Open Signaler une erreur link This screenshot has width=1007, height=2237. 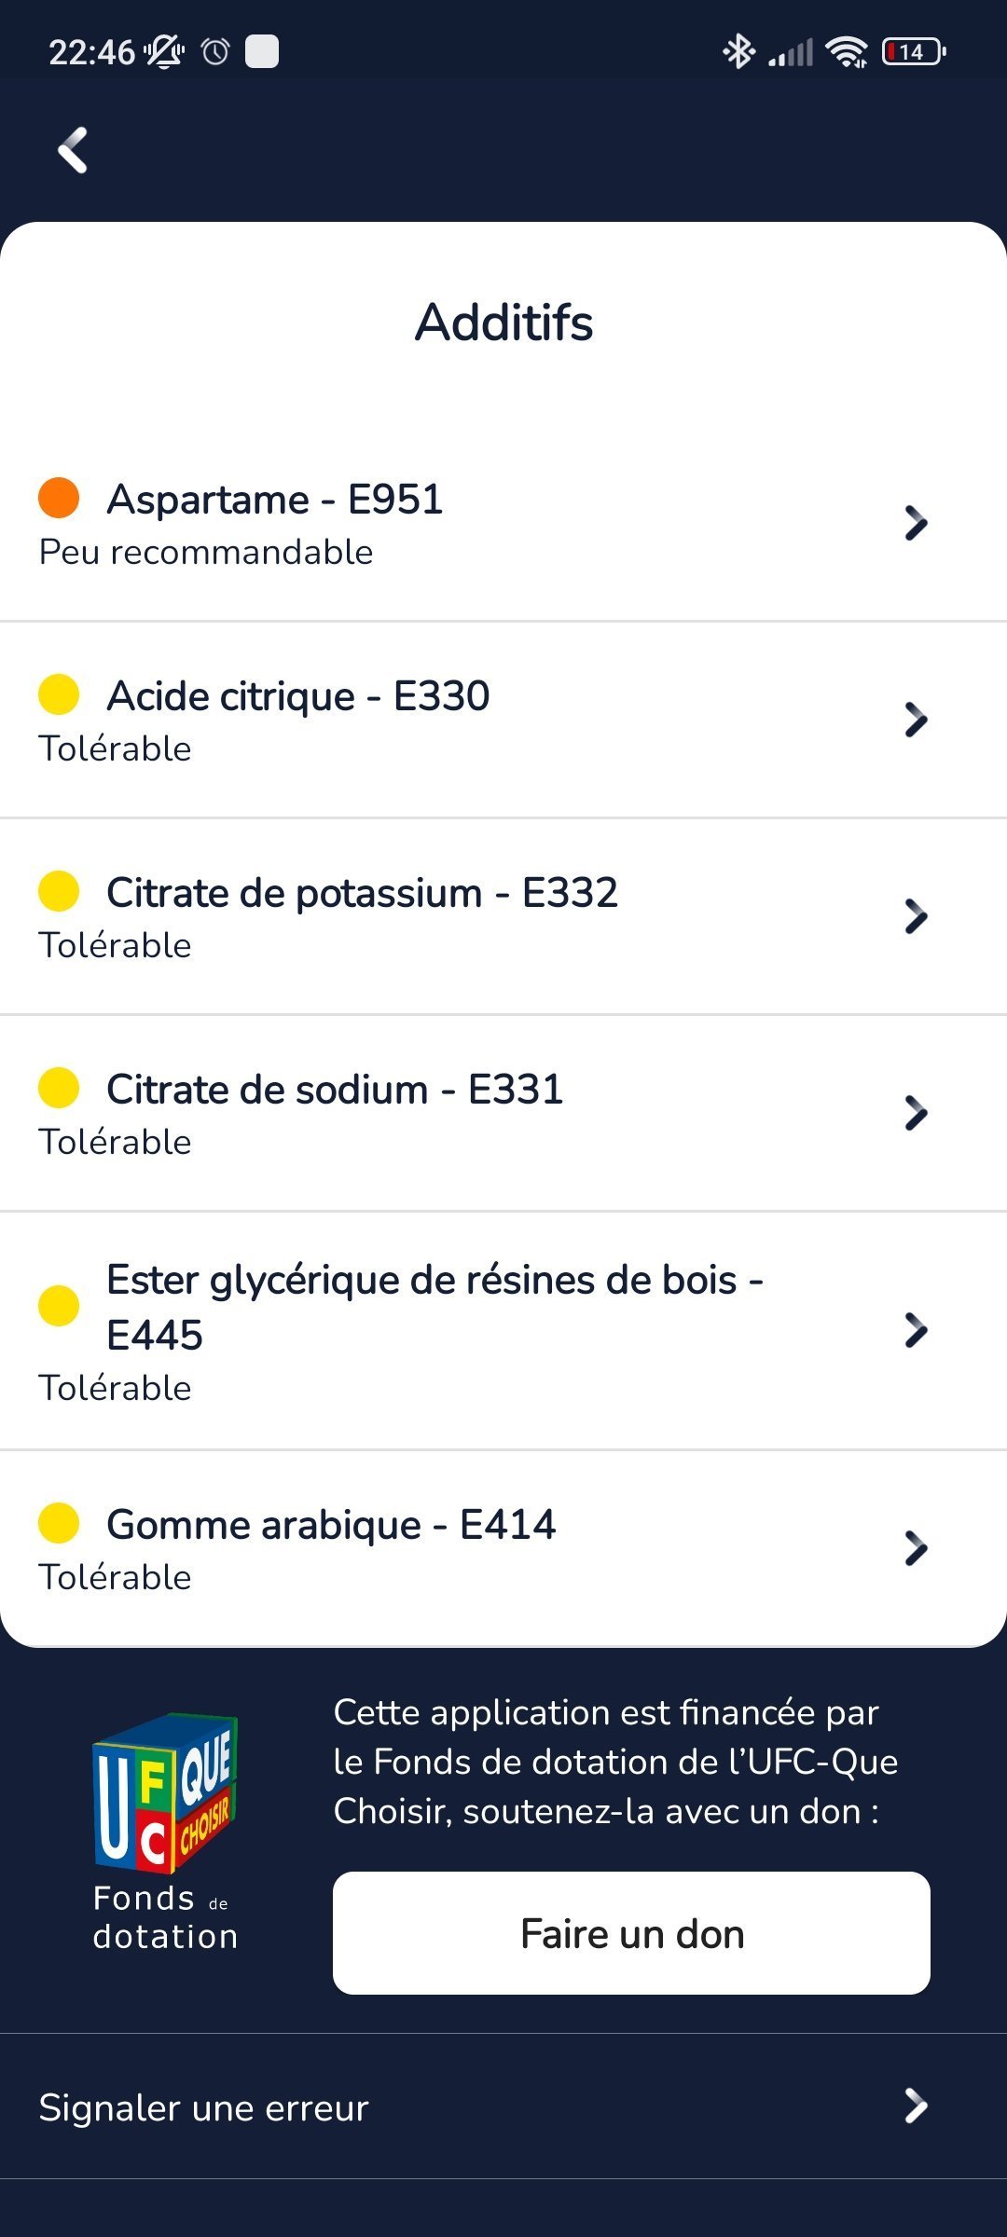point(203,2107)
